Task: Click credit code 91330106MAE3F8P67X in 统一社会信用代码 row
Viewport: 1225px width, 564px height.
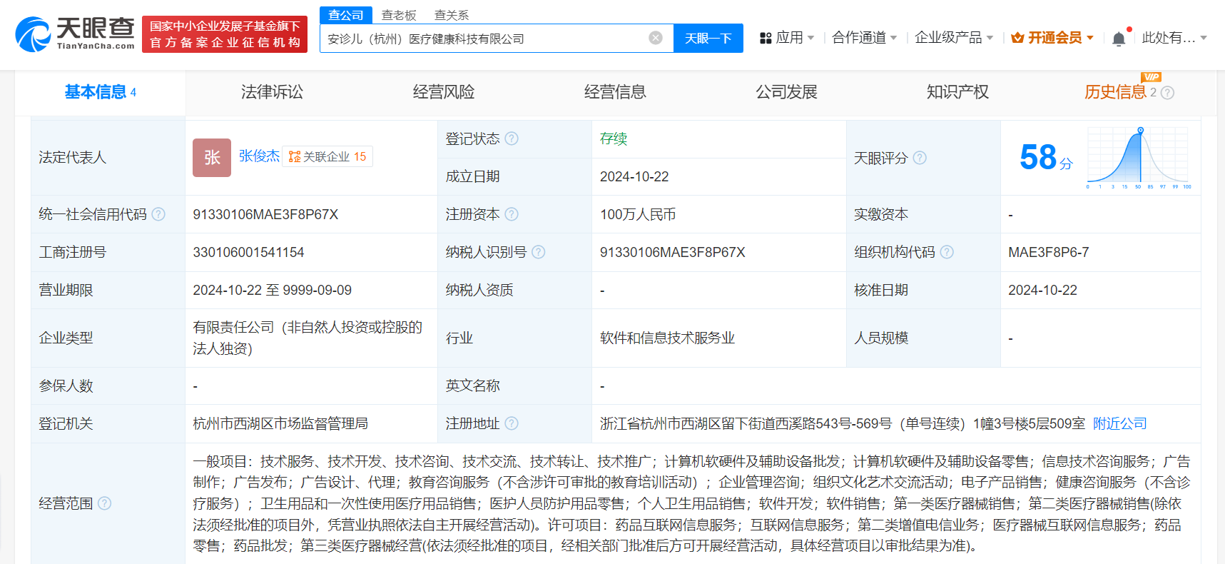Action: point(265,214)
